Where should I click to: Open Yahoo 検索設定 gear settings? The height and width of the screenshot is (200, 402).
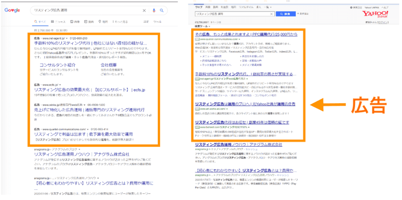[355, 8]
